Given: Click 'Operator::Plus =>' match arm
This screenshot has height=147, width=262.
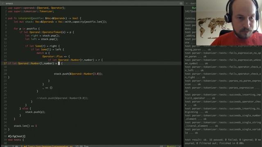Looking at the screenshot, I should point(56,56).
